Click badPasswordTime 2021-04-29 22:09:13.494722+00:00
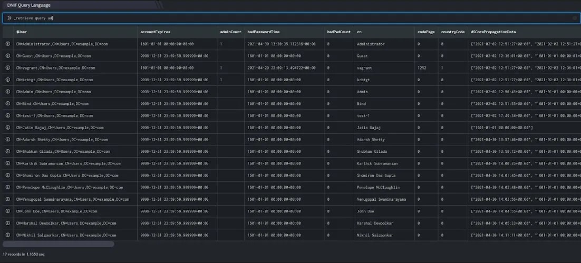The height and width of the screenshot is (263, 581). 284,68
